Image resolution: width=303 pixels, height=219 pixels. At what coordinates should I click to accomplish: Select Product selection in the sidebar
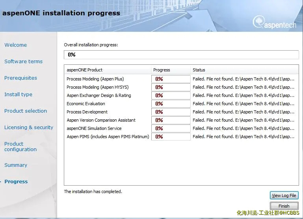(26, 111)
